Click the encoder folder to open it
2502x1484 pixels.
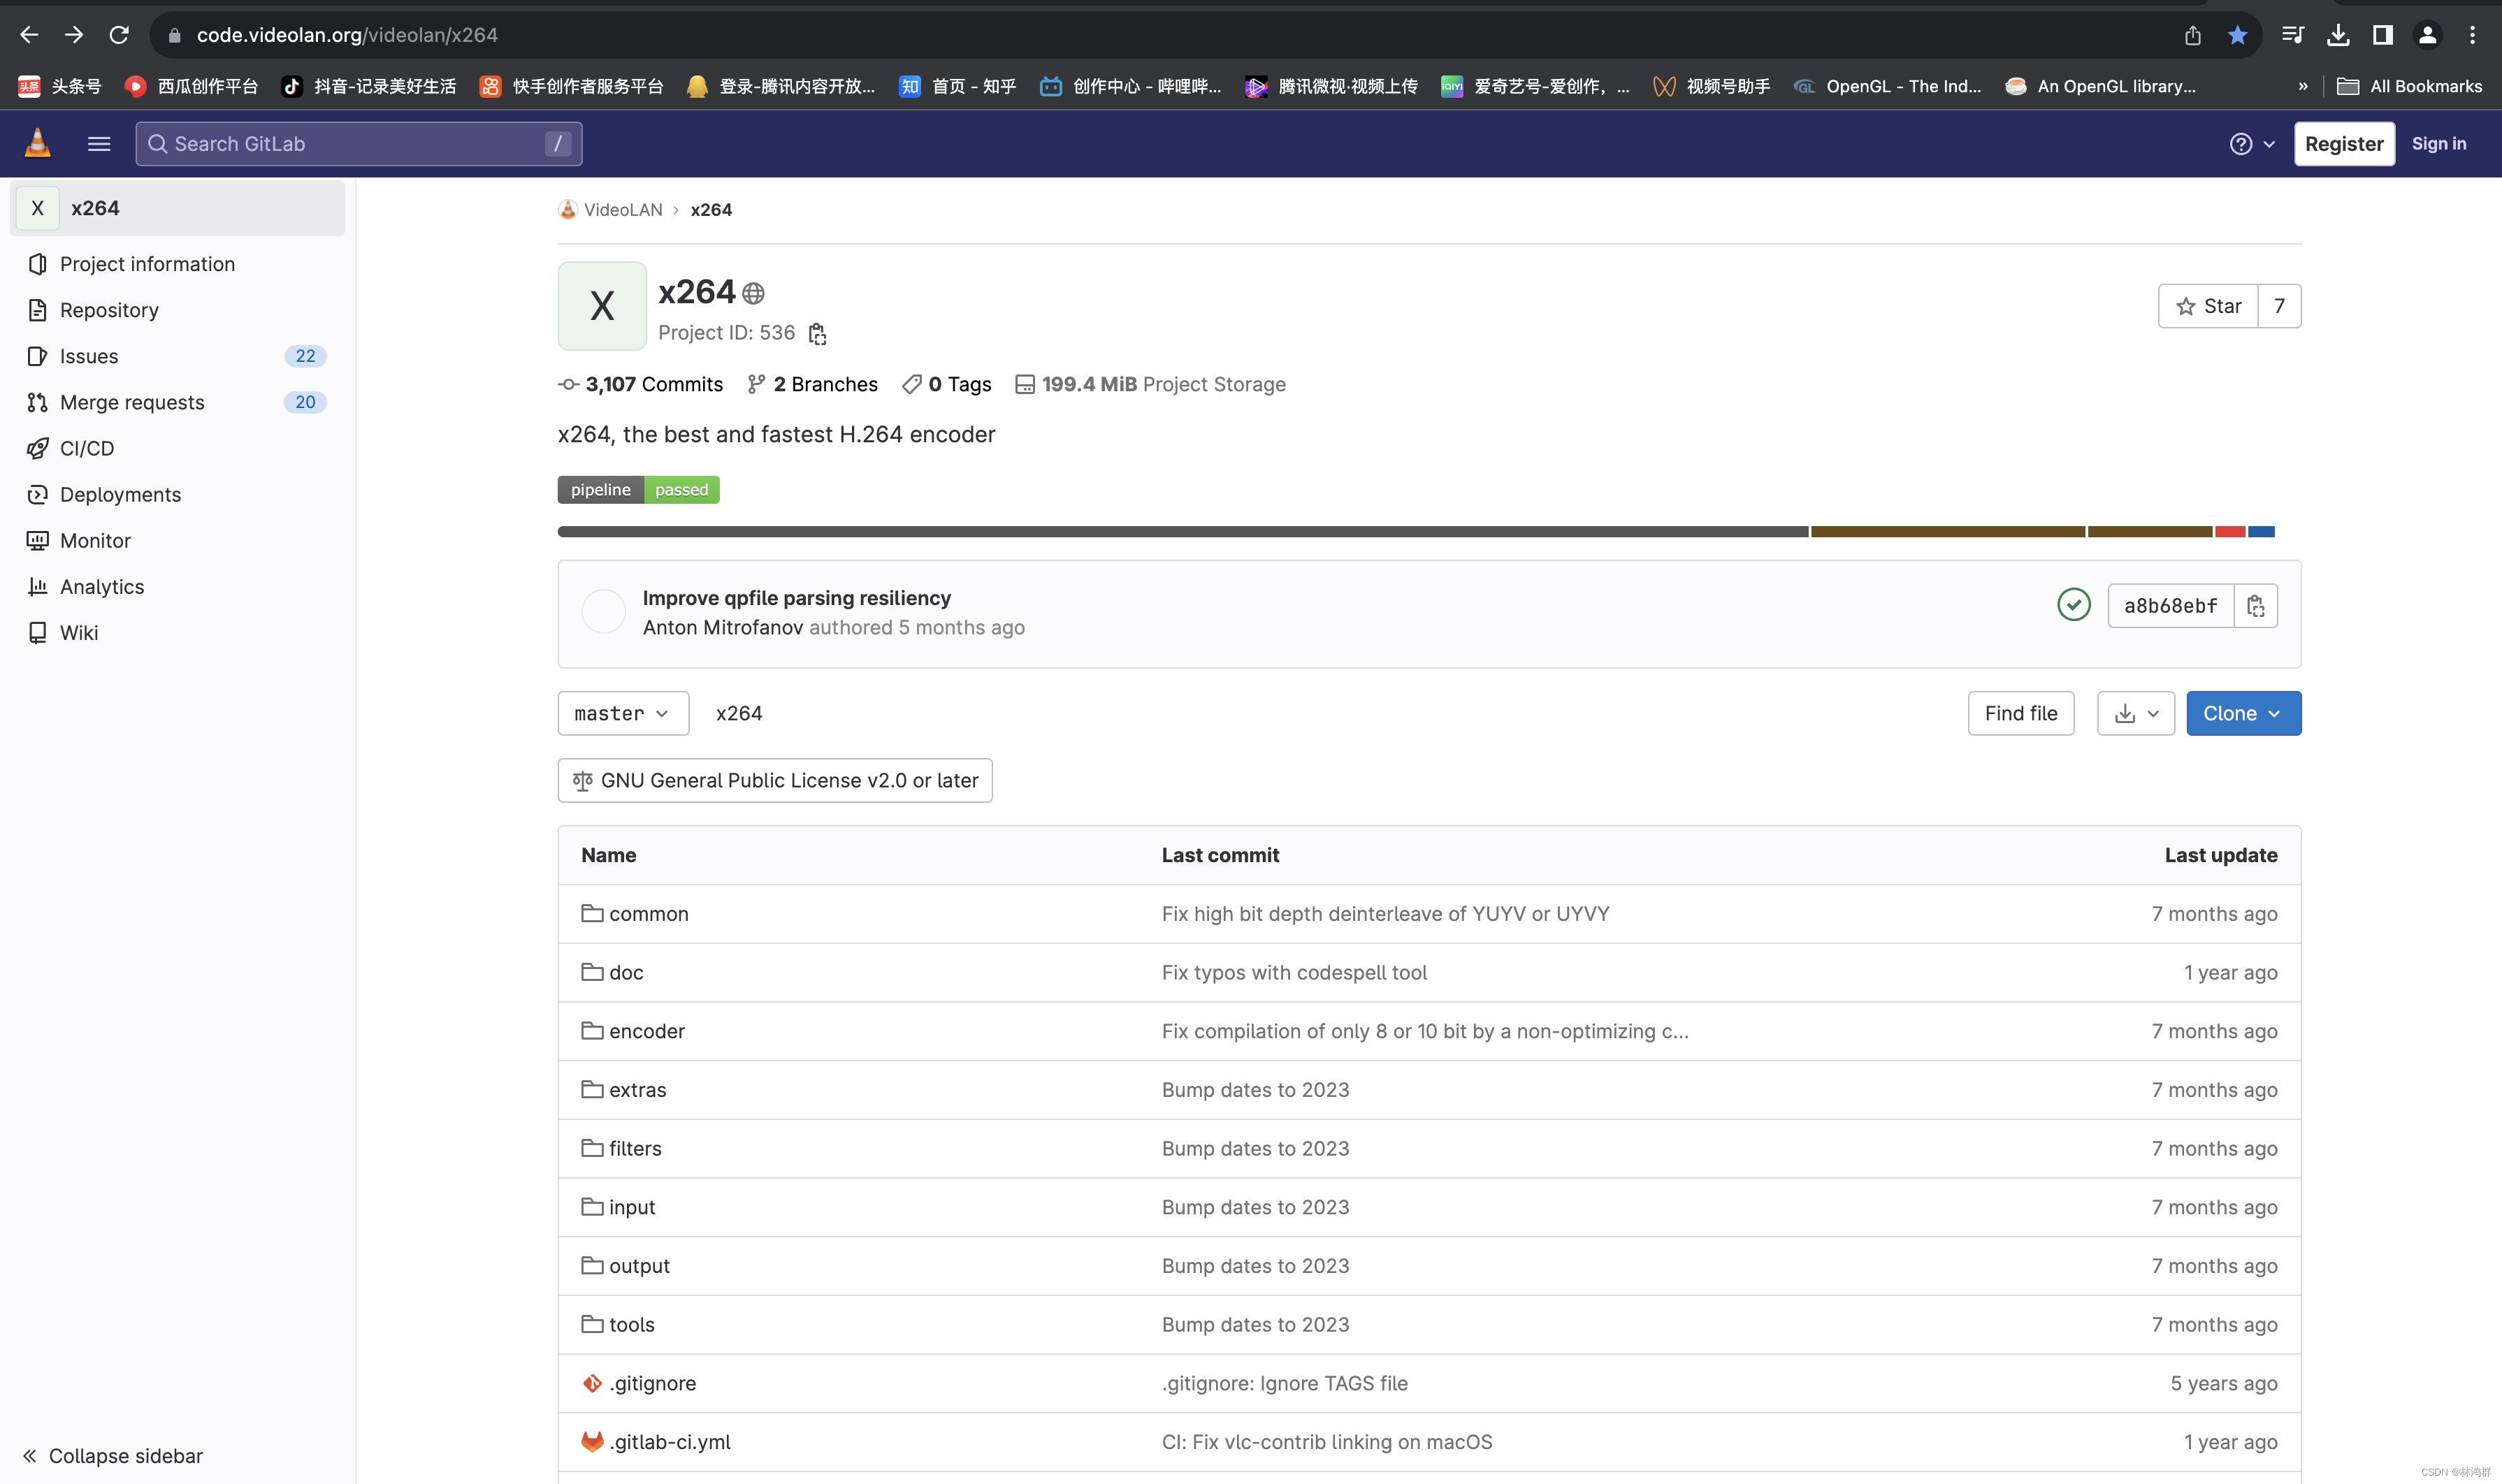645,1030
